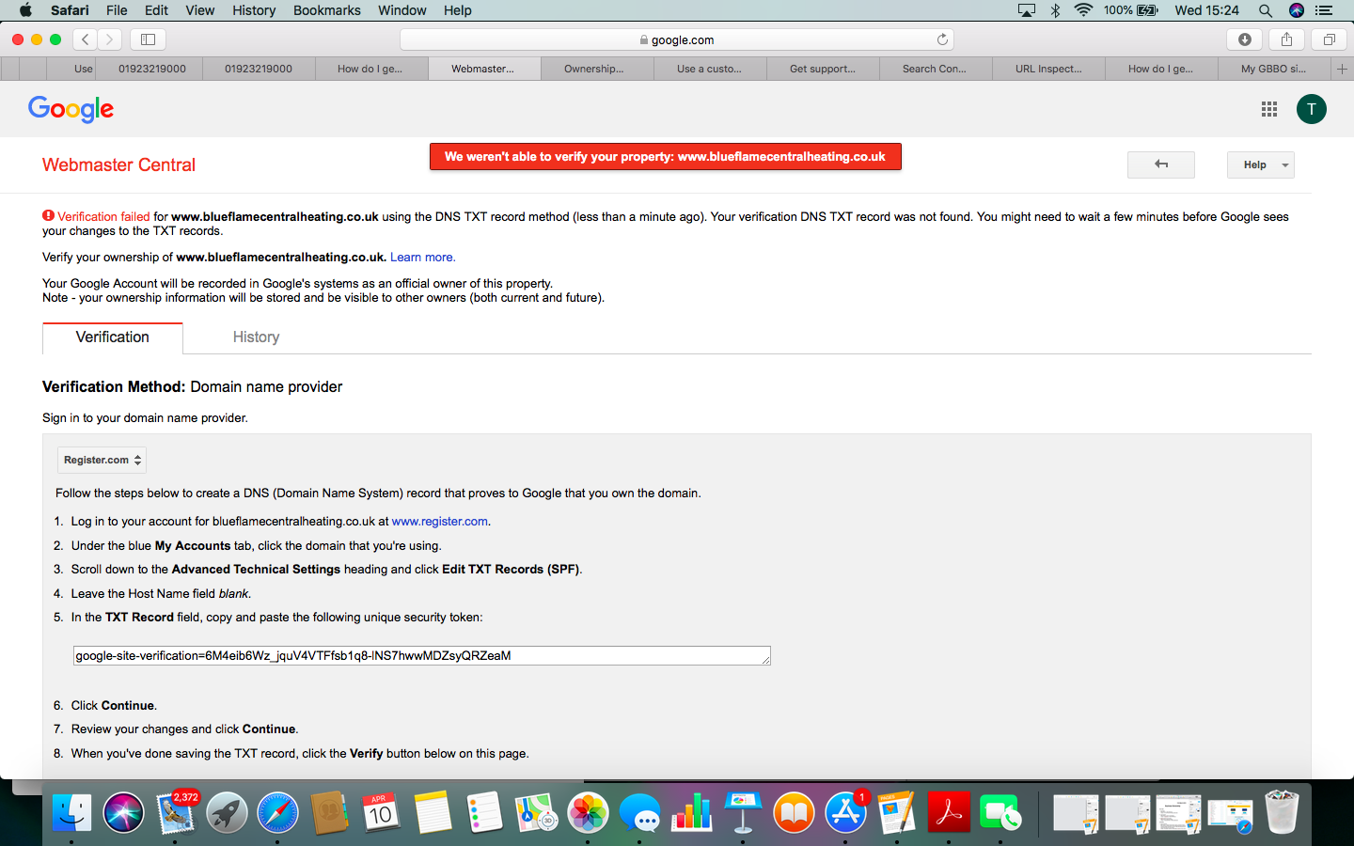Select the 'Webmaster...' browser tab
The height and width of the screenshot is (846, 1354).
pos(484,69)
